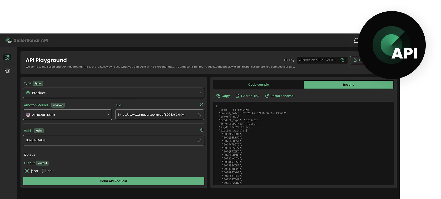441x199 pixels.
Task: Open the playground dashboard sidebar icon
Action: (x=7, y=57)
